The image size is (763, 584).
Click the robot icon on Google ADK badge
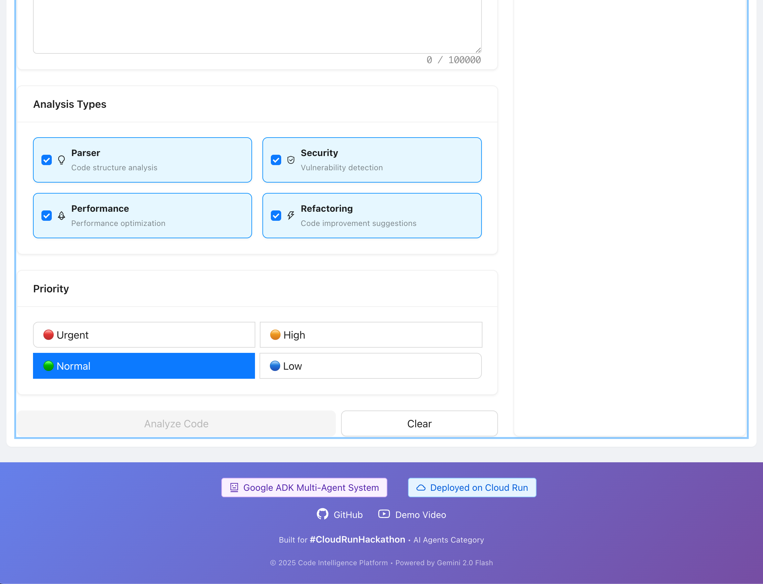coord(234,488)
